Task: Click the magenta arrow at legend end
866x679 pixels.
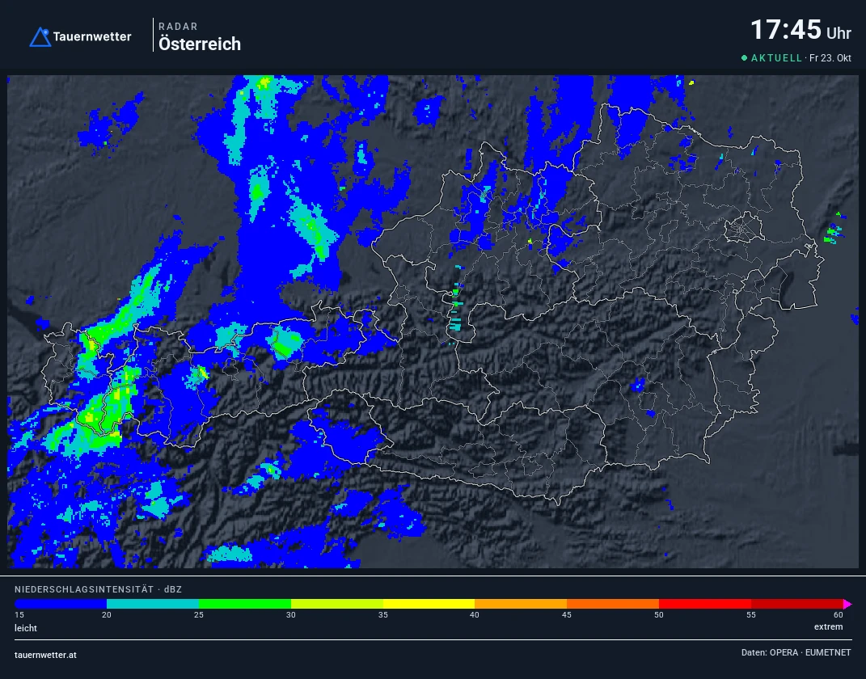Action: (847, 604)
